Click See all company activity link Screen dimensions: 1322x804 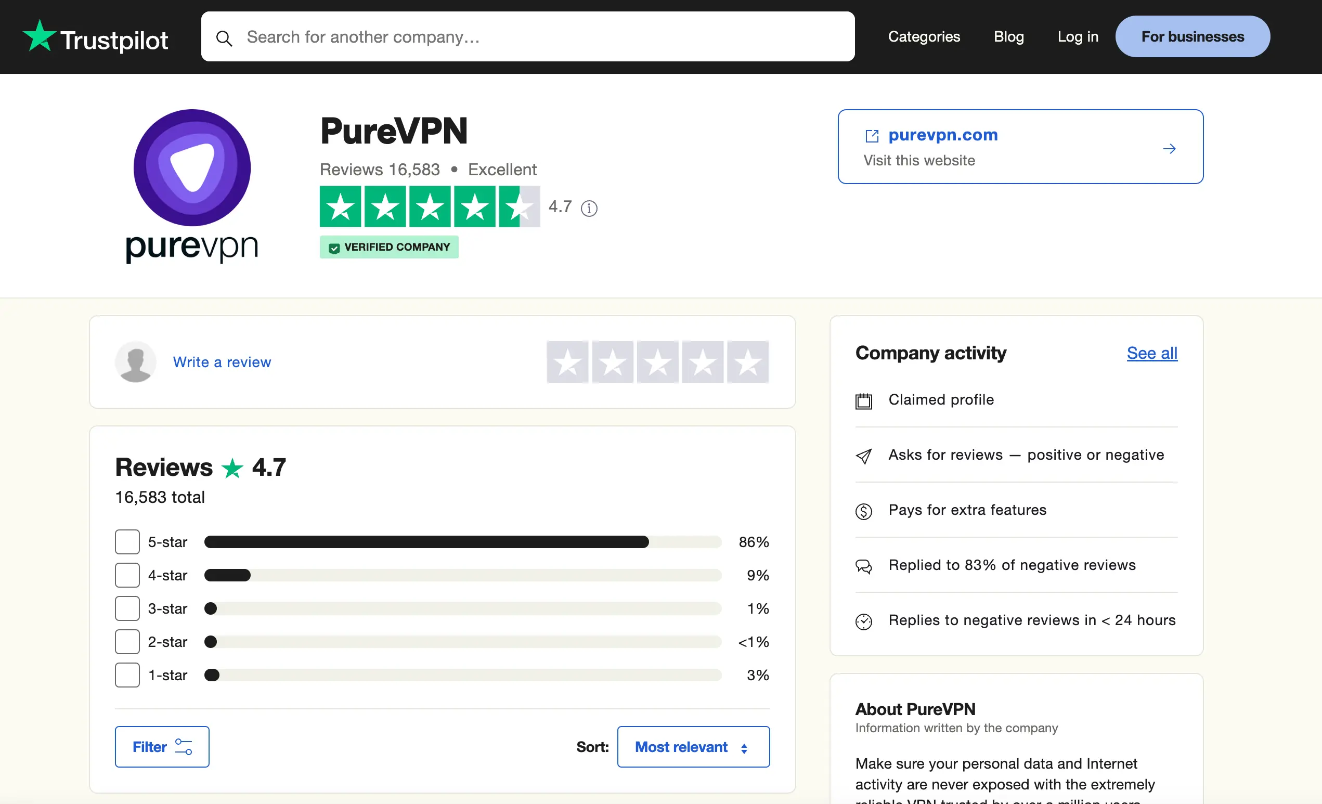[1151, 353]
